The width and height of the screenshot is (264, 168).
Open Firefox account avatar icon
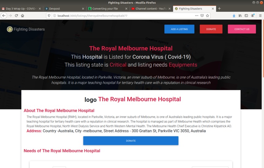(253, 15)
